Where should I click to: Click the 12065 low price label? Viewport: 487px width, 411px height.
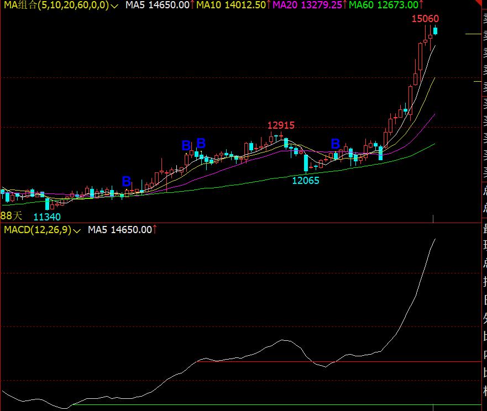[x=306, y=180]
